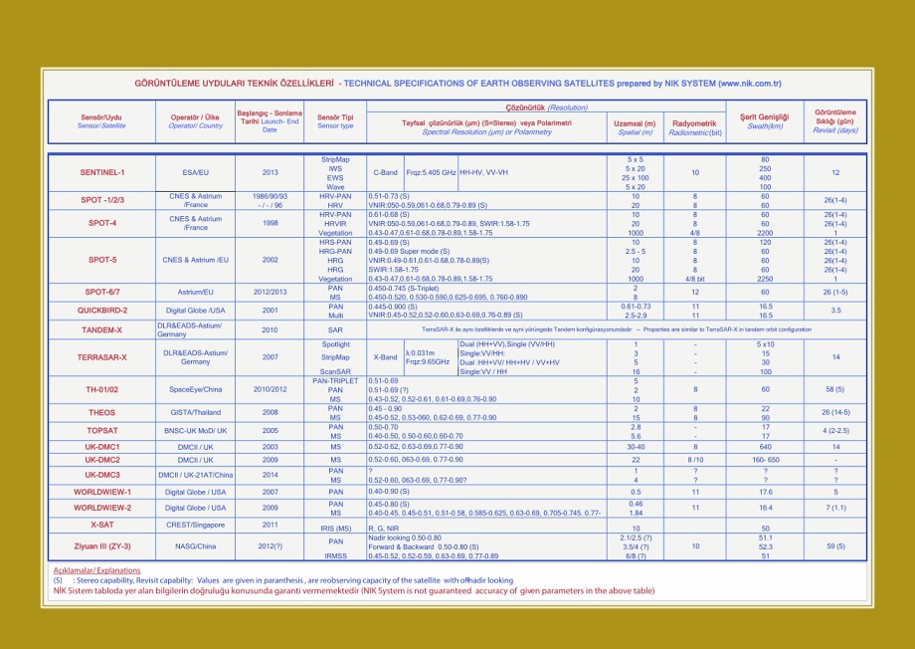The width and height of the screenshot is (915, 649).
Task: Select the 0.40-0.90 (S) spectral cell
Action: [389, 492]
